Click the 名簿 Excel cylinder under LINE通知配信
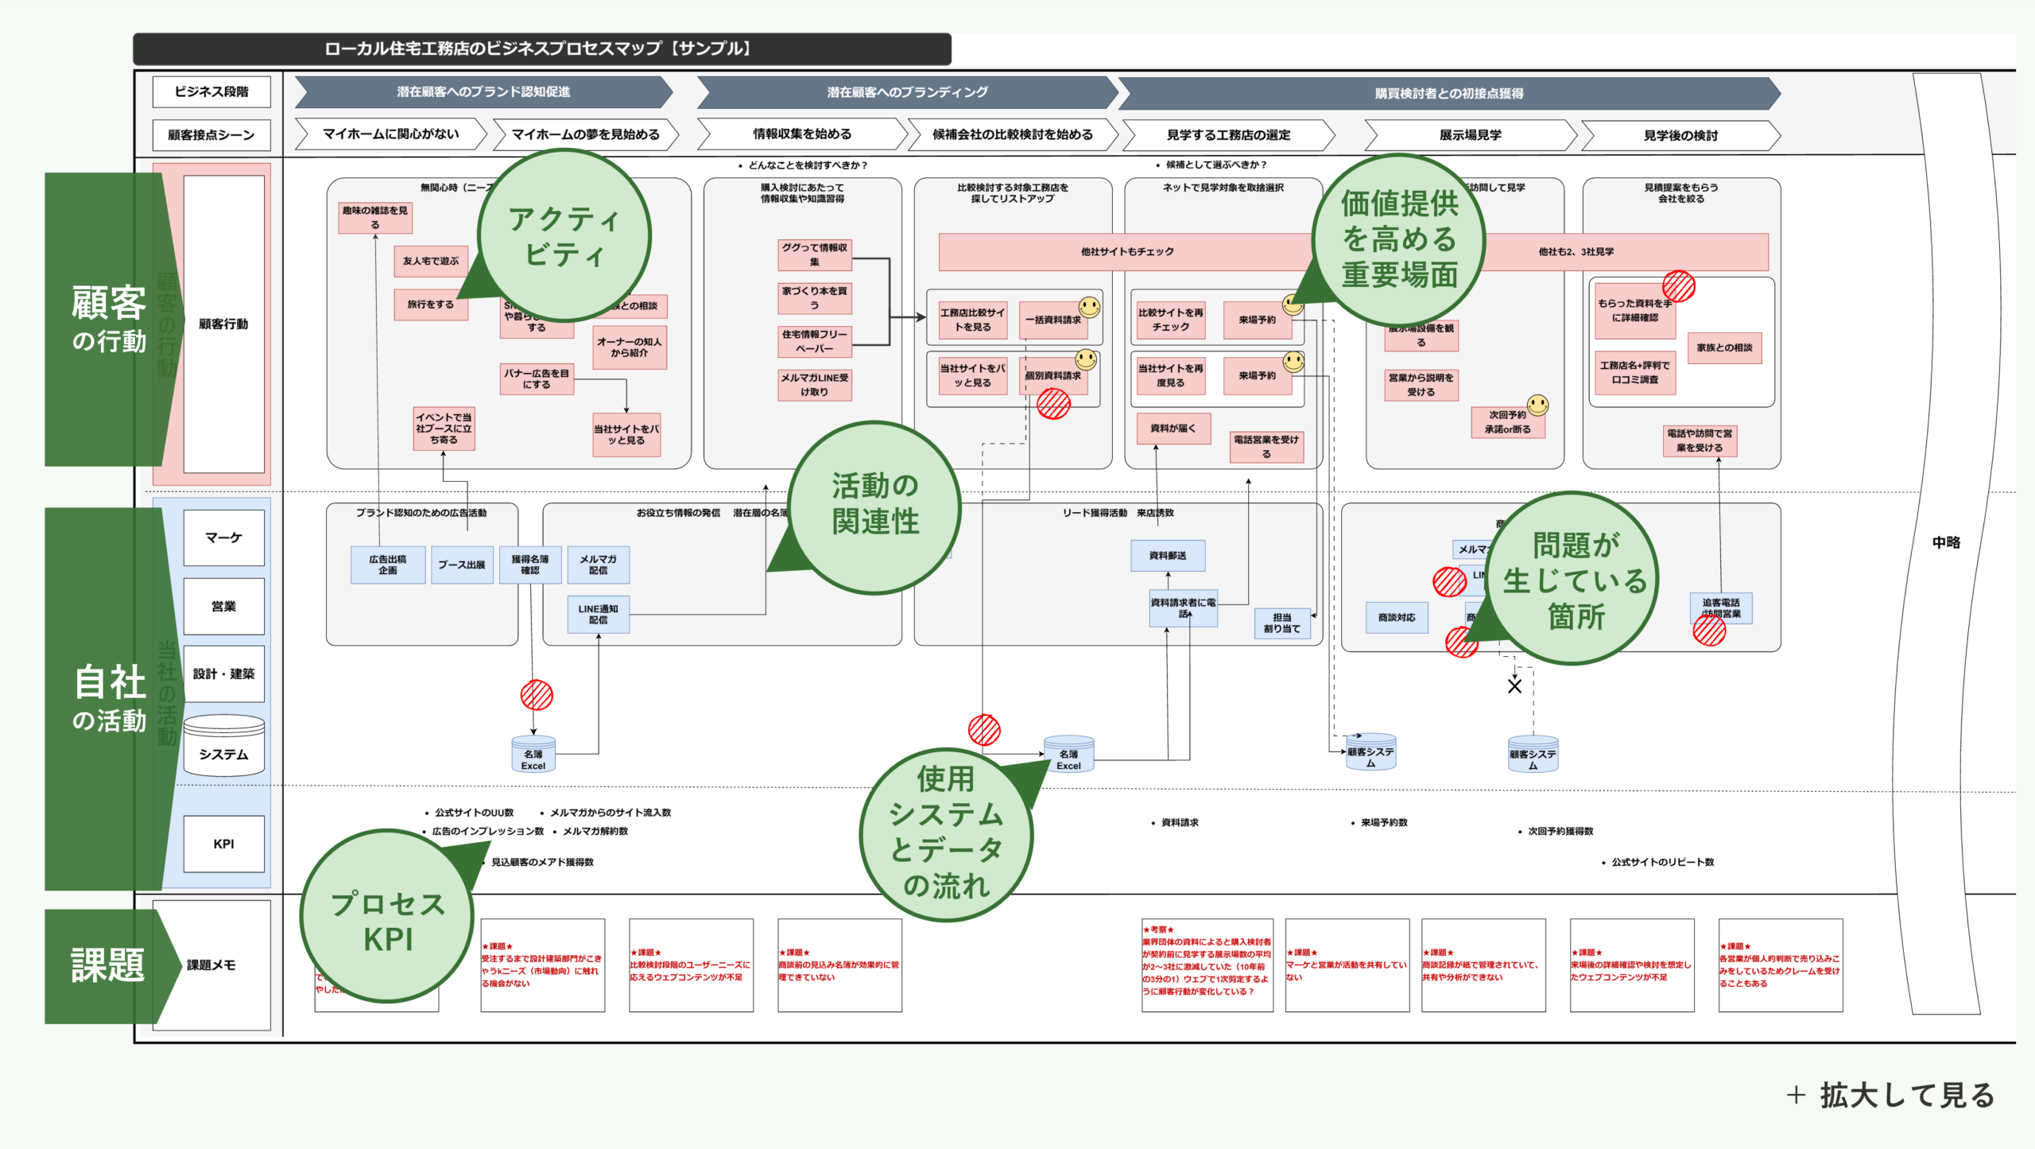 tap(533, 755)
